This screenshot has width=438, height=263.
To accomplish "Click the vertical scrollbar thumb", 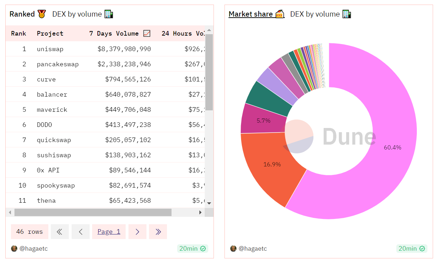I will point(209,72).
